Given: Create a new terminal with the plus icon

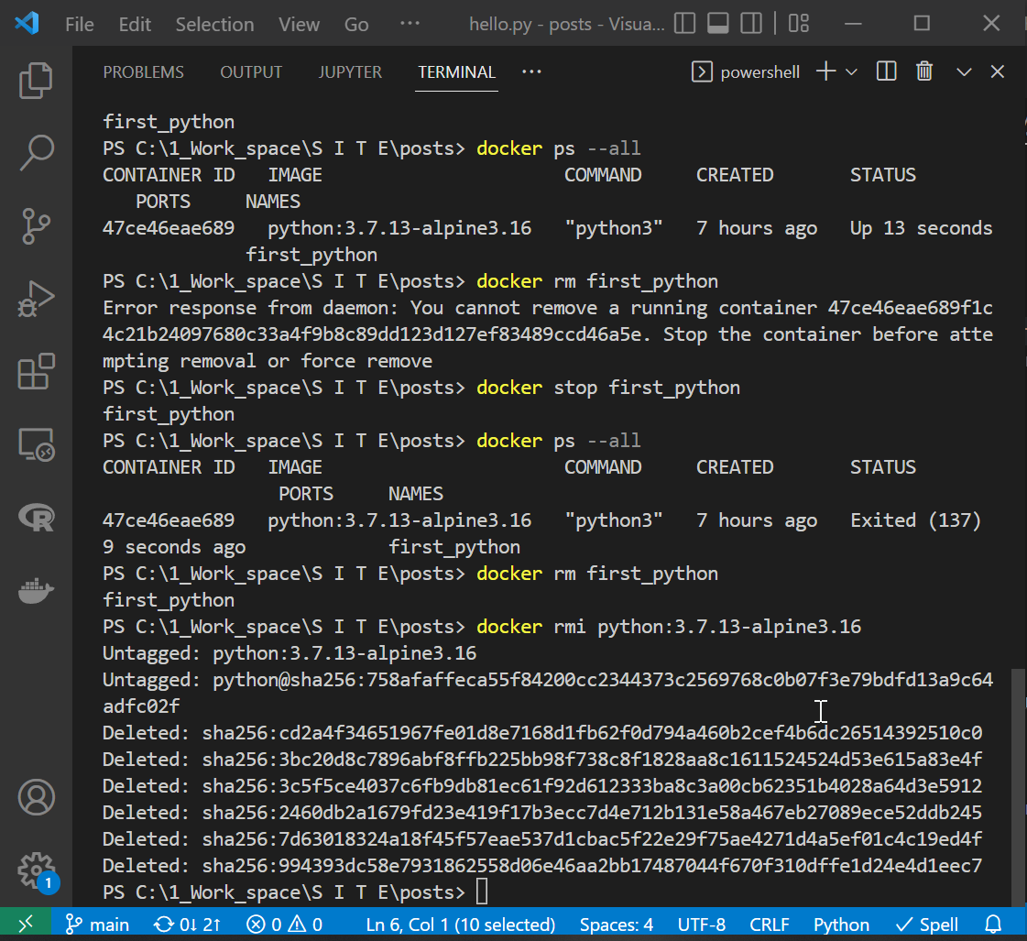Looking at the screenshot, I should click(824, 71).
